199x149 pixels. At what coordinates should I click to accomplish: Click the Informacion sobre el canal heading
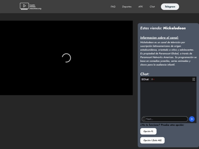coord(159,38)
